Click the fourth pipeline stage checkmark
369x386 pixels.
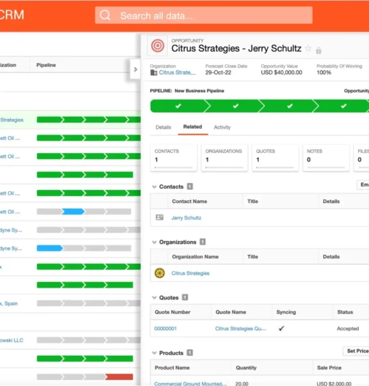(x=344, y=106)
